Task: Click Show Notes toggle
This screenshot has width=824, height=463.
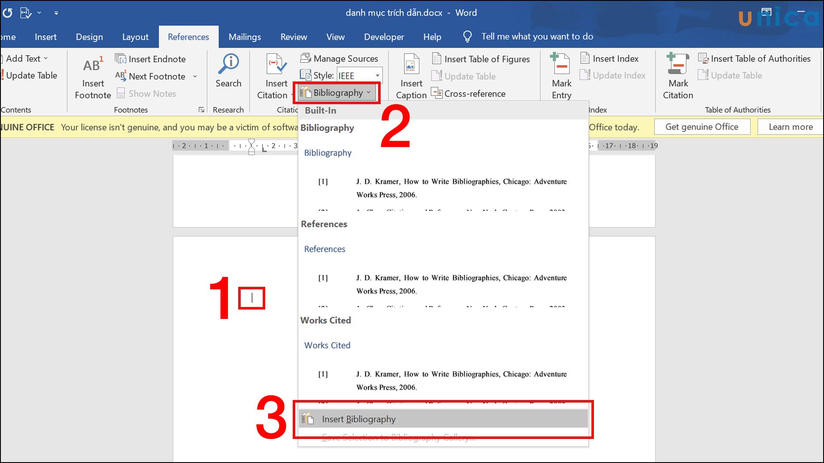Action: click(145, 93)
